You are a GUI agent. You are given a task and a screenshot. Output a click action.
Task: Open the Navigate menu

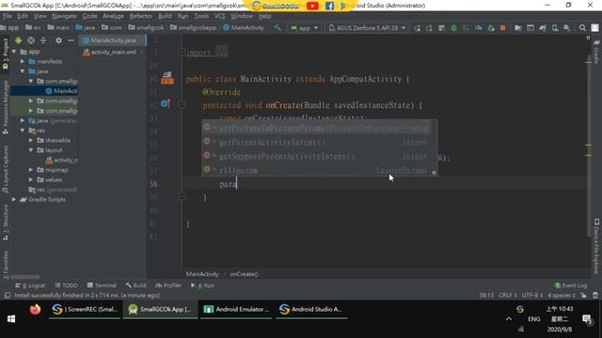coord(64,16)
